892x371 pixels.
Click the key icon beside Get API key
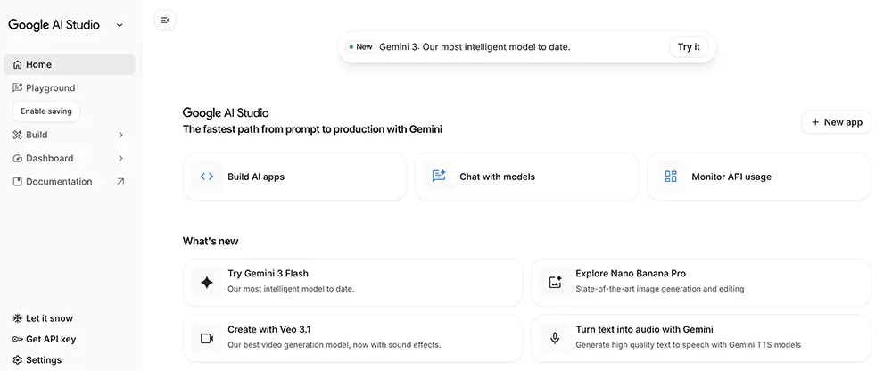[x=18, y=339]
